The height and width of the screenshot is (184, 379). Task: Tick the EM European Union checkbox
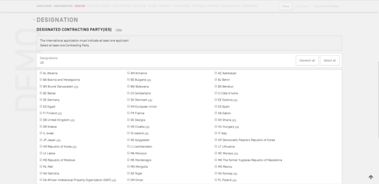(x=129, y=106)
